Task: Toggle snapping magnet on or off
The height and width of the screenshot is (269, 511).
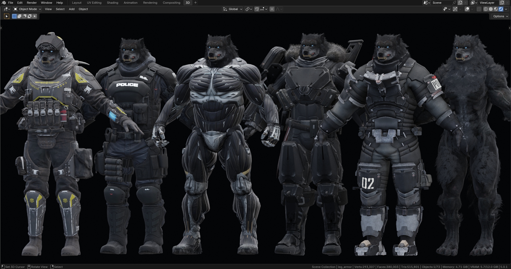Action: pos(257,9)
